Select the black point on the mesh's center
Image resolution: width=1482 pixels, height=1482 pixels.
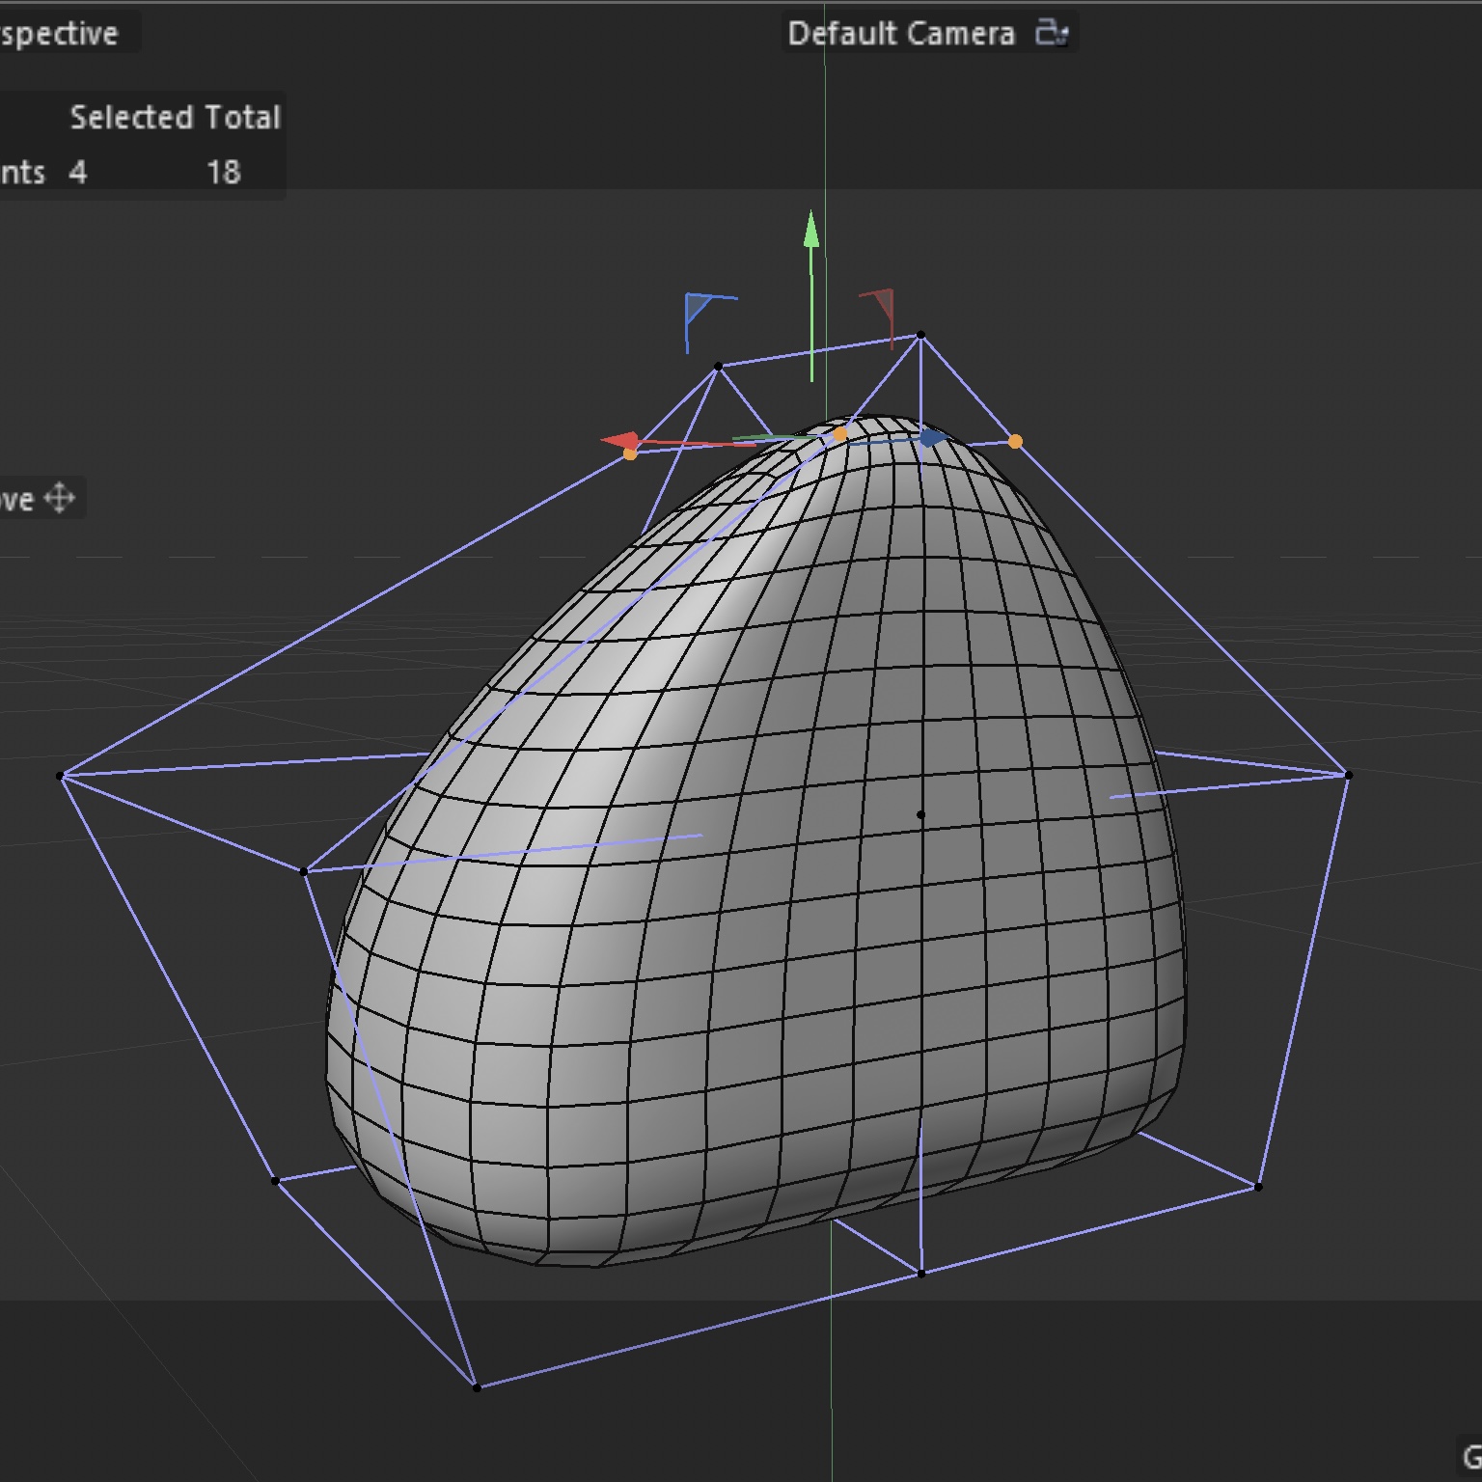tap(920, 814)
